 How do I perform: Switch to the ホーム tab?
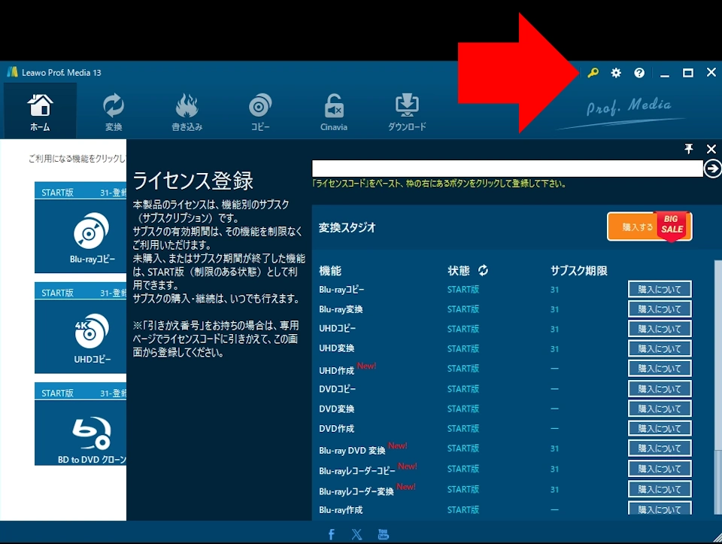tap(40, 112)
